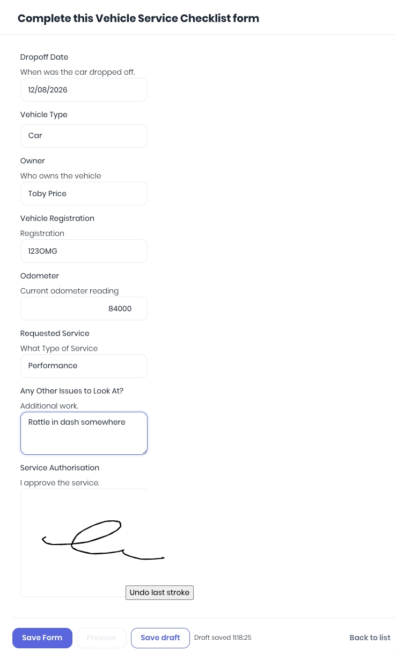Click the additional work text area
This screenshot has height=651, width=396.
[x=84, y=433]
